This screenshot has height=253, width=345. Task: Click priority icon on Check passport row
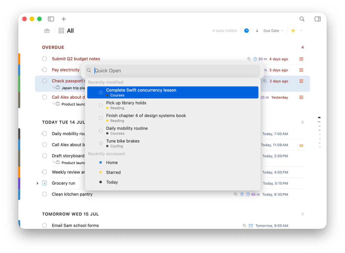point(301,81)
